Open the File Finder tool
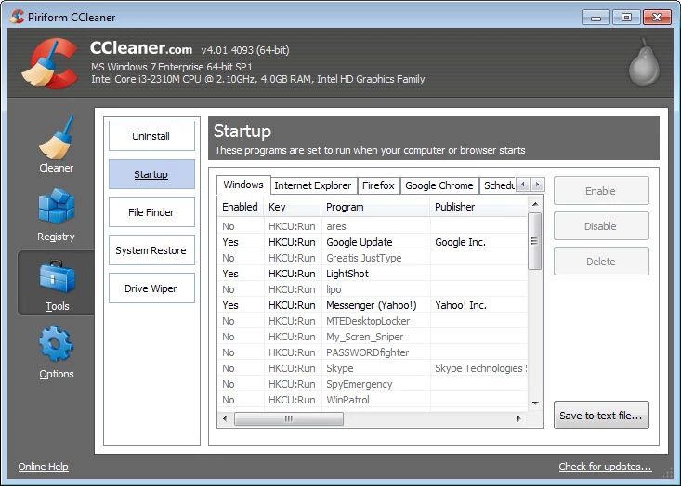The image size is (681, 486). [x=151, y=212]
